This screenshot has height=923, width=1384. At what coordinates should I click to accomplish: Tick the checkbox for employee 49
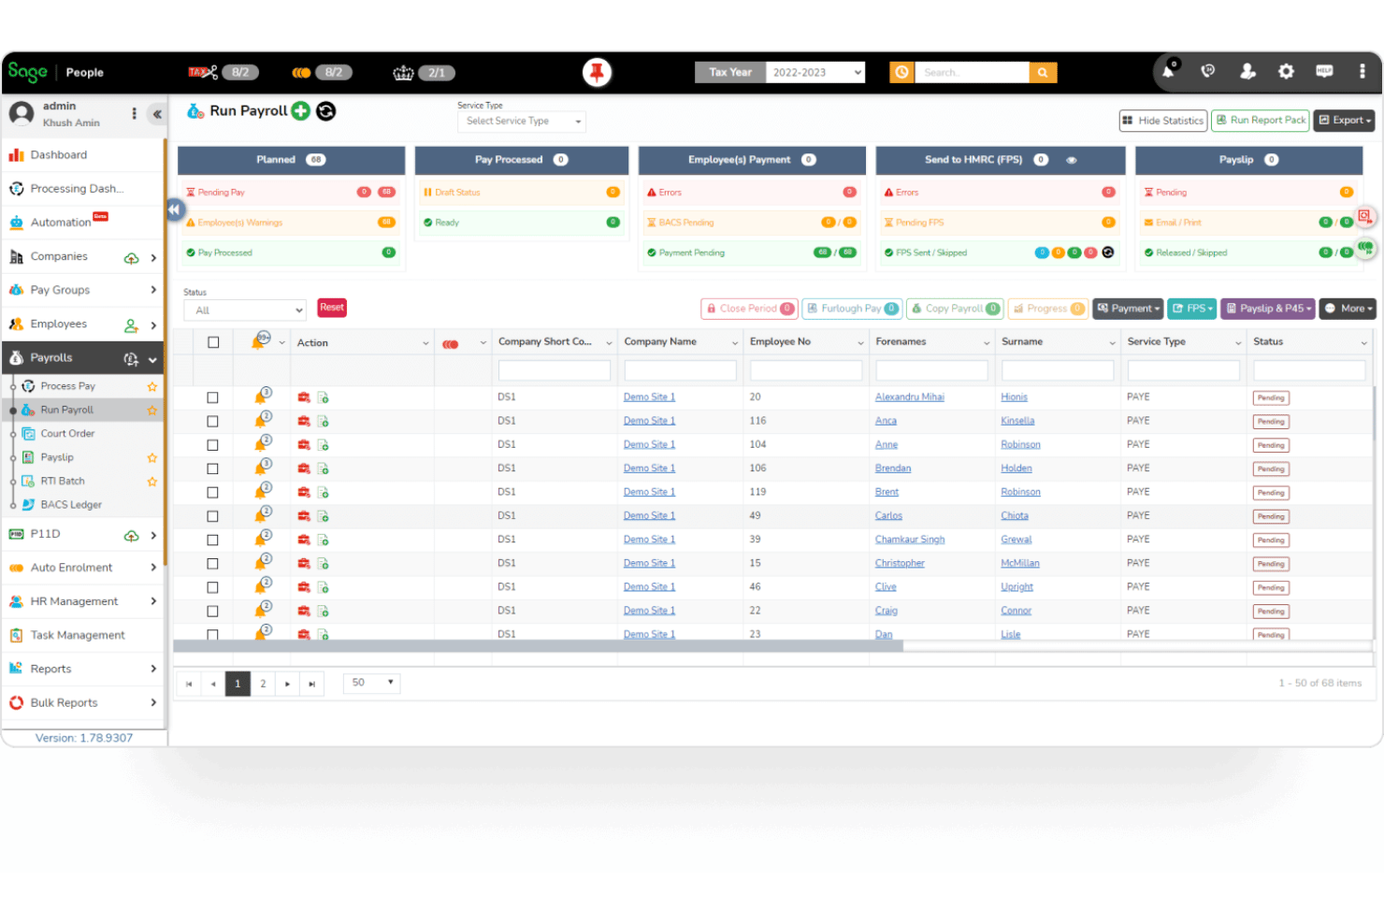click(x=212, y=516)
